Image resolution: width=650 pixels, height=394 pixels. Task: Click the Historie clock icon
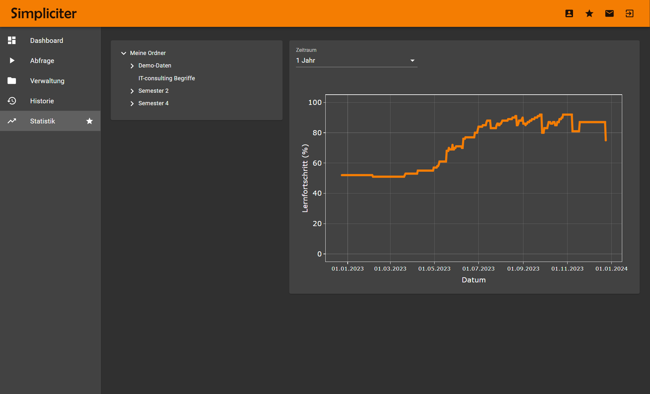click(x=12, y=101)
